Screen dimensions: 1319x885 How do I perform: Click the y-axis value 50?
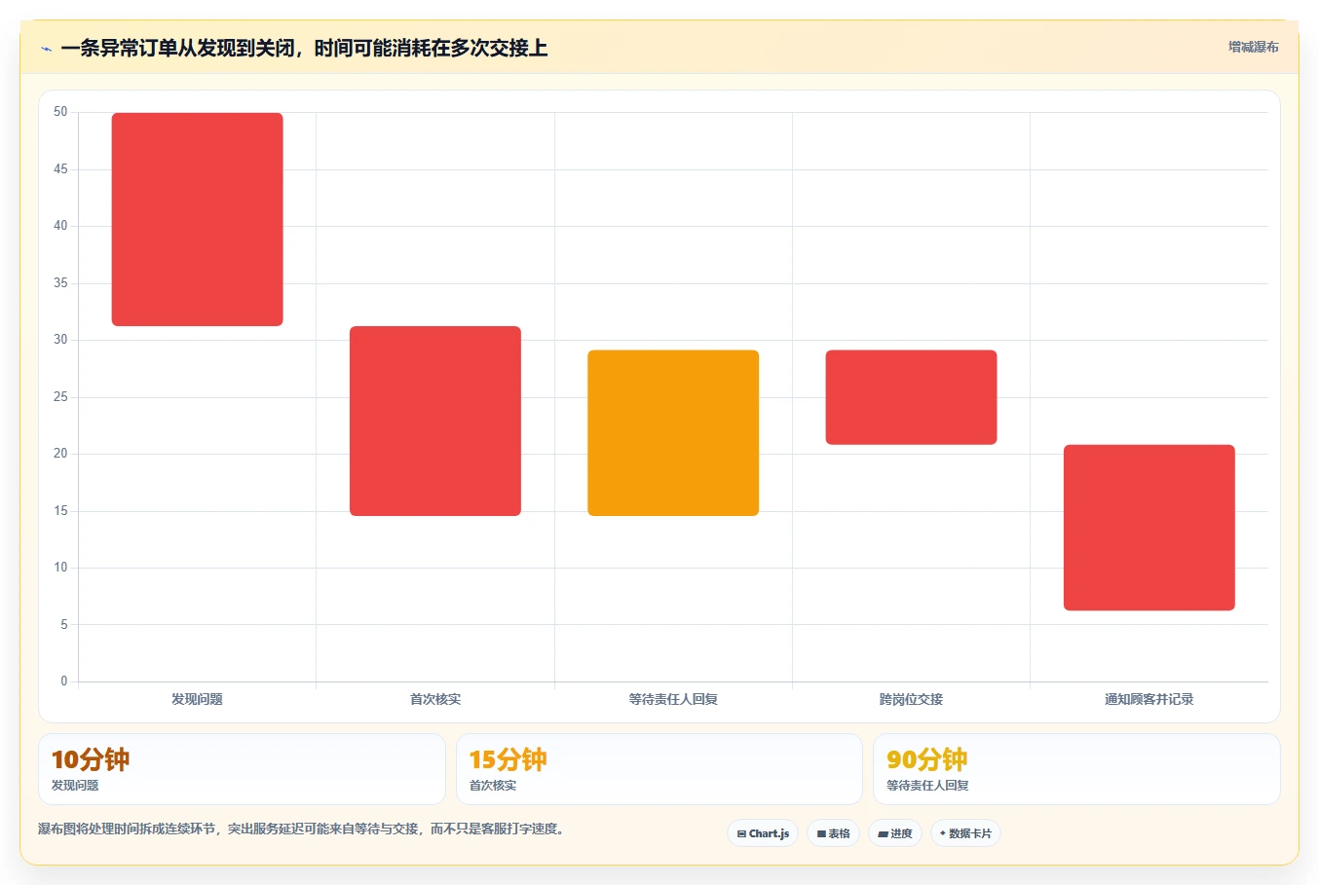tap(60, 112)
